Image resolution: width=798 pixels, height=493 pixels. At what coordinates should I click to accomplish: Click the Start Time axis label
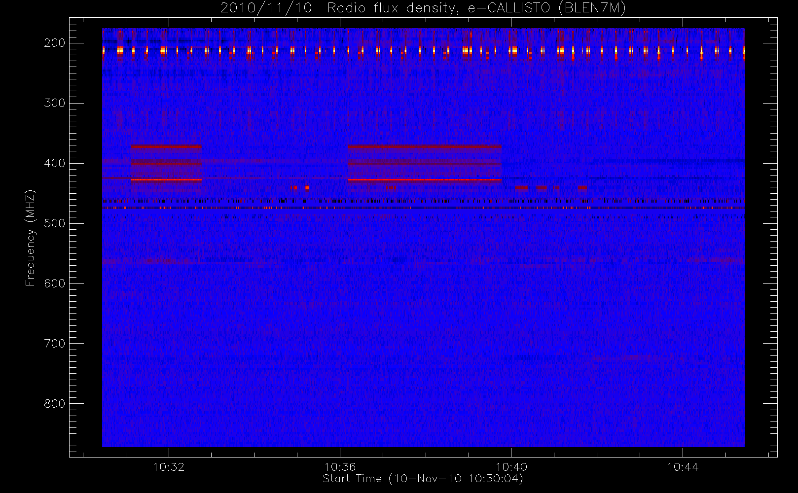[x=423, y=479]
